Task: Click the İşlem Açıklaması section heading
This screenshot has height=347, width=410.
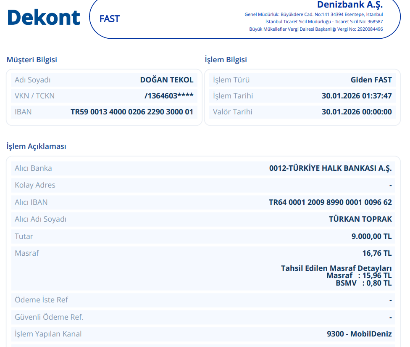Action: [x=37, y=146]
